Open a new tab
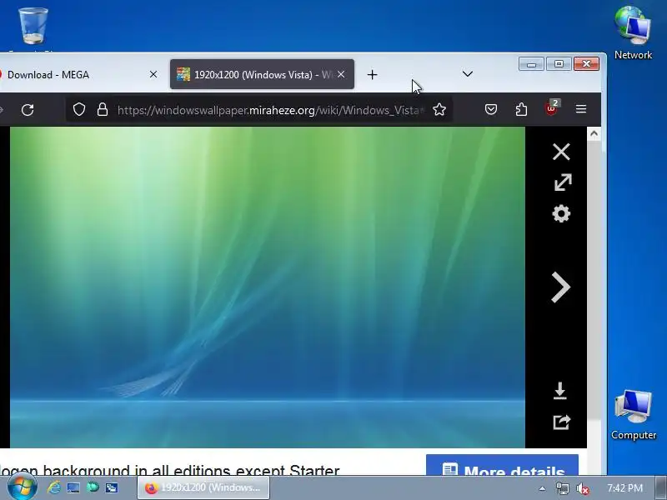The image size is (667, 500). pyautogui.click(x=372, y=75)
